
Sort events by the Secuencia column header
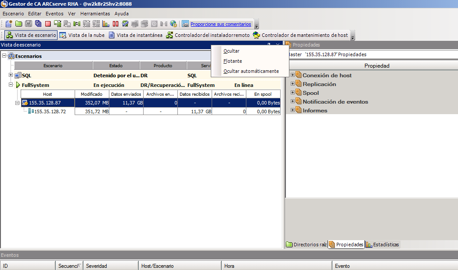[69, 265]
